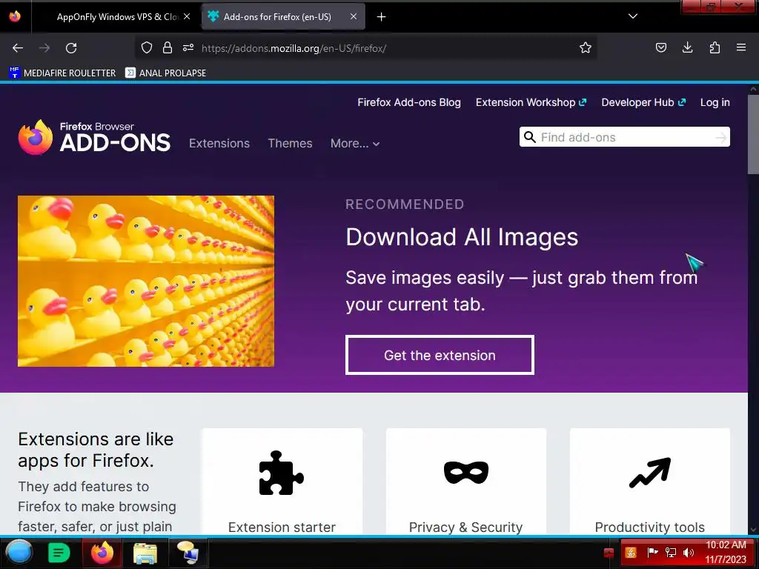Select the Add-ons for Firefox tab

coord(283,17)
